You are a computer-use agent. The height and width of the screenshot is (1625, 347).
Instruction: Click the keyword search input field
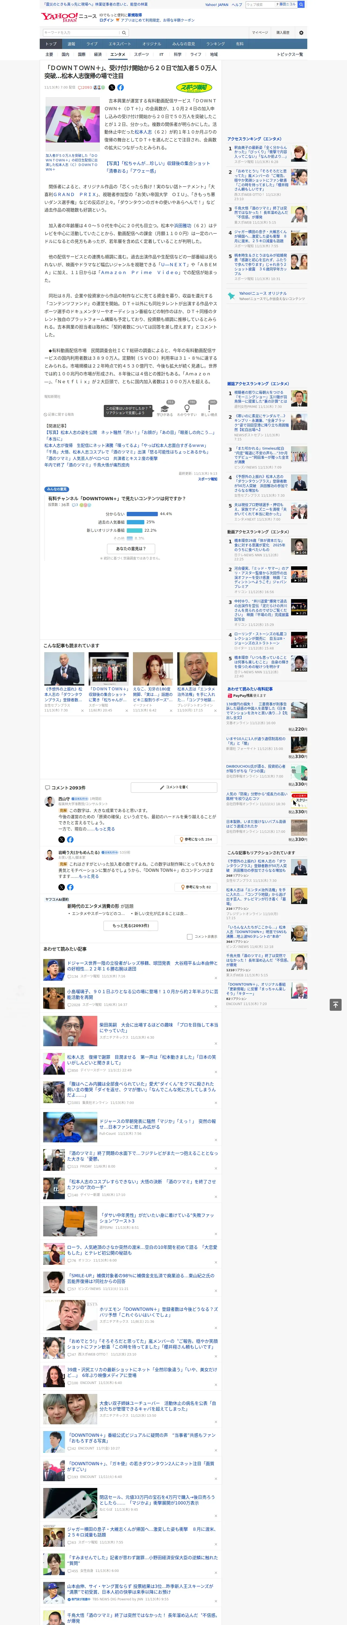coord(81,33)
